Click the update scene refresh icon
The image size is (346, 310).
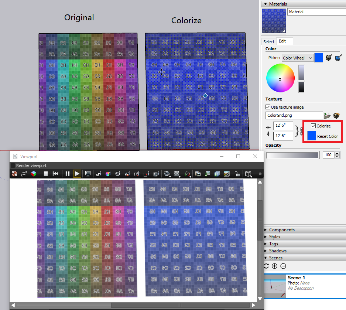pyautogui.click(x=266, y=266)
